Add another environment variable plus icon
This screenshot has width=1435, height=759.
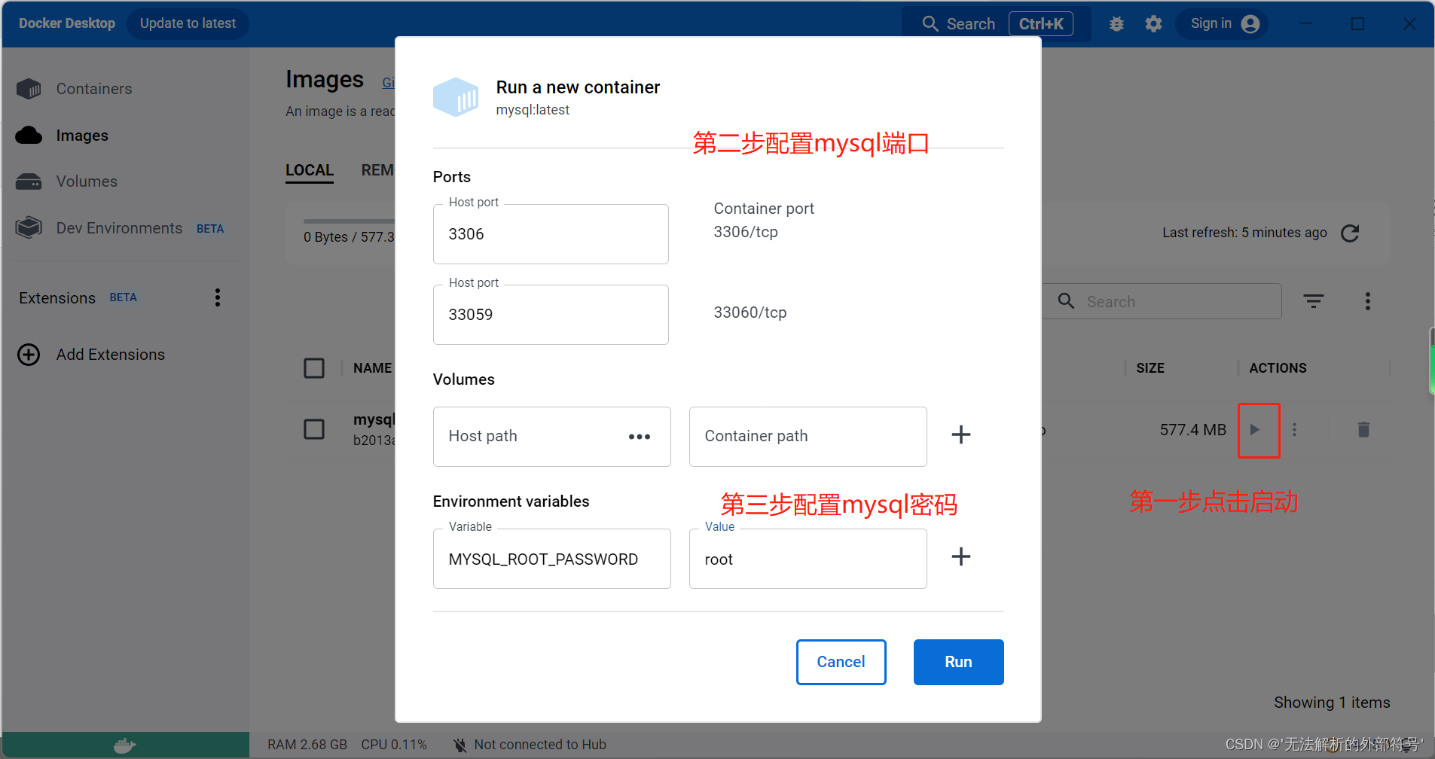(x=961, y=556)
